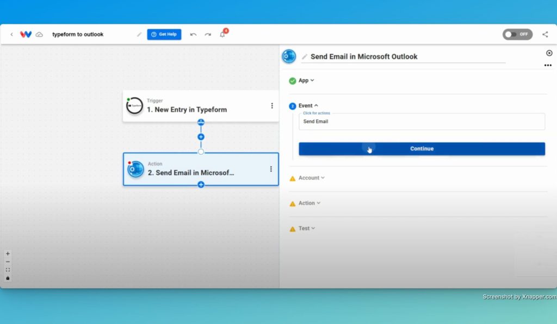The width and height of the screenshot is (557, 324).
Task: Edit workflow name with the pencil icon
Action: click(139, 34)
